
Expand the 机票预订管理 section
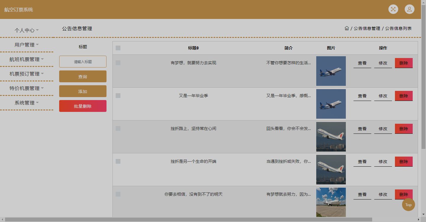[x=25, y=74]
